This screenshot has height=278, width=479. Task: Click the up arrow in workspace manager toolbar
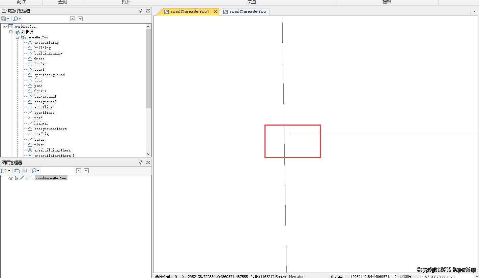pyautogui.click(x=73, y=19)
